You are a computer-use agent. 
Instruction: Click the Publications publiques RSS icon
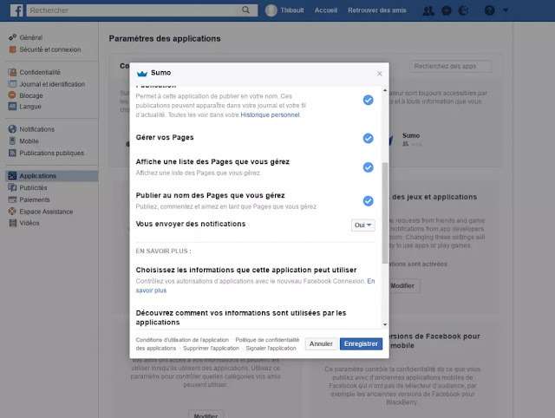pyautogui.click(x=12, y=153)
